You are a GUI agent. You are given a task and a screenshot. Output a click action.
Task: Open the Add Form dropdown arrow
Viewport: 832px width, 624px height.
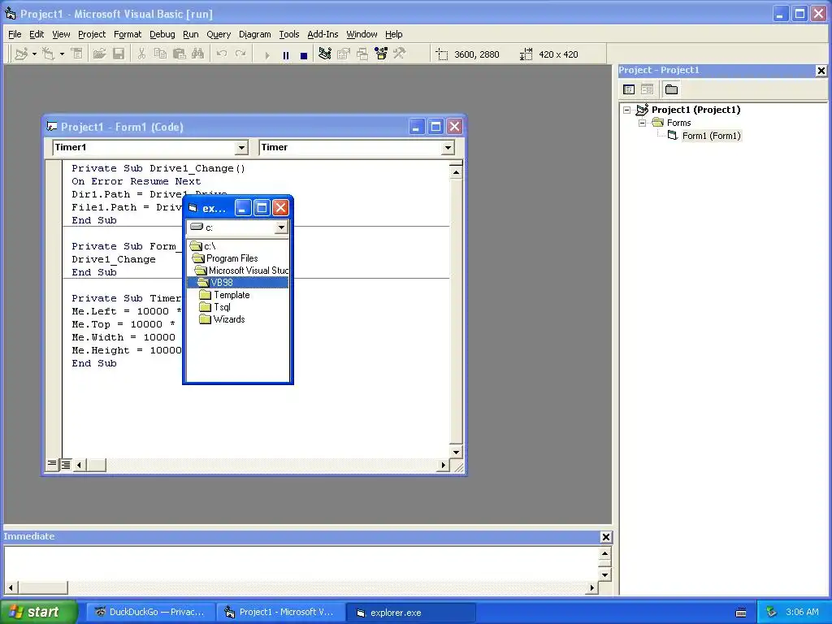[x=62, y=54]
